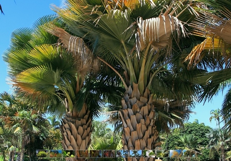
Task: Open the second thumbnail showing orange flowers
Action: point(56,154)
